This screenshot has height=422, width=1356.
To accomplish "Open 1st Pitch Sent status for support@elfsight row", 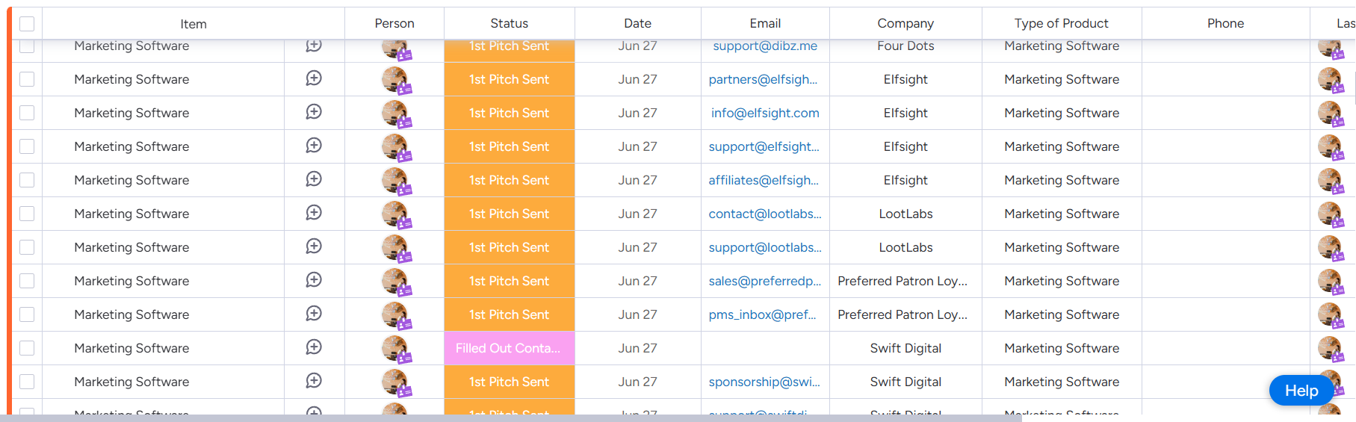I will point(509,146).
